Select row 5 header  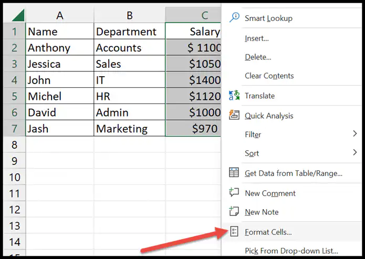click(x=14, y=96)
